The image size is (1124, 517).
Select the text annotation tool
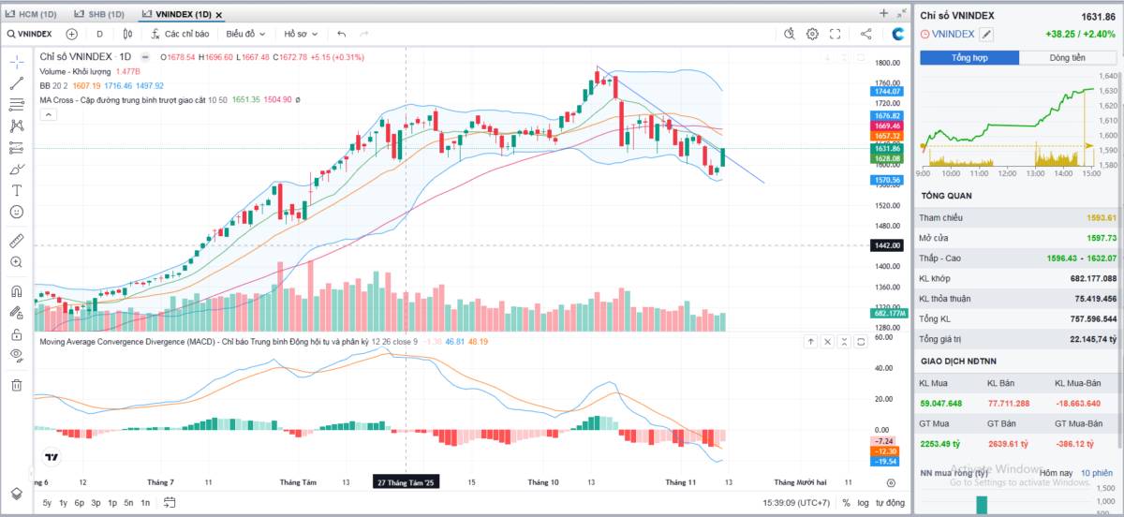(x=16, y=190)
